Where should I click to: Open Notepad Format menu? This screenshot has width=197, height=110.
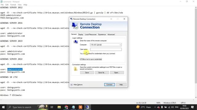coord(13,5)
